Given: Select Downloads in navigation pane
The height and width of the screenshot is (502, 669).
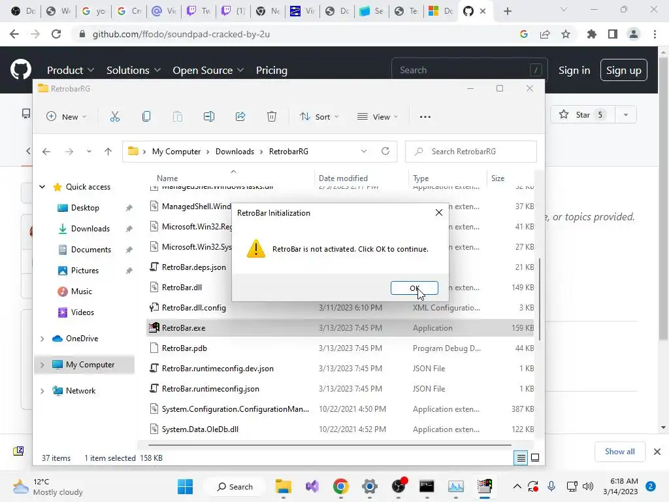Looking at the screenshot, I should (x=90, y=228).
